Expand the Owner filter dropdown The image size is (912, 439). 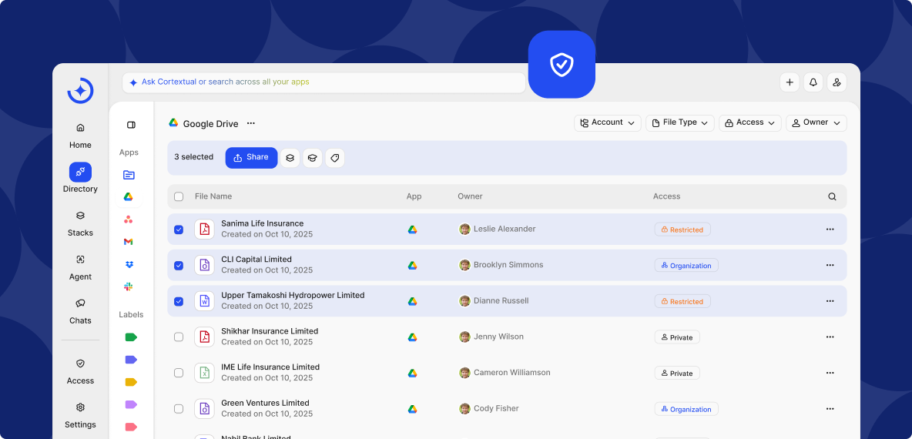pos(816,123)
